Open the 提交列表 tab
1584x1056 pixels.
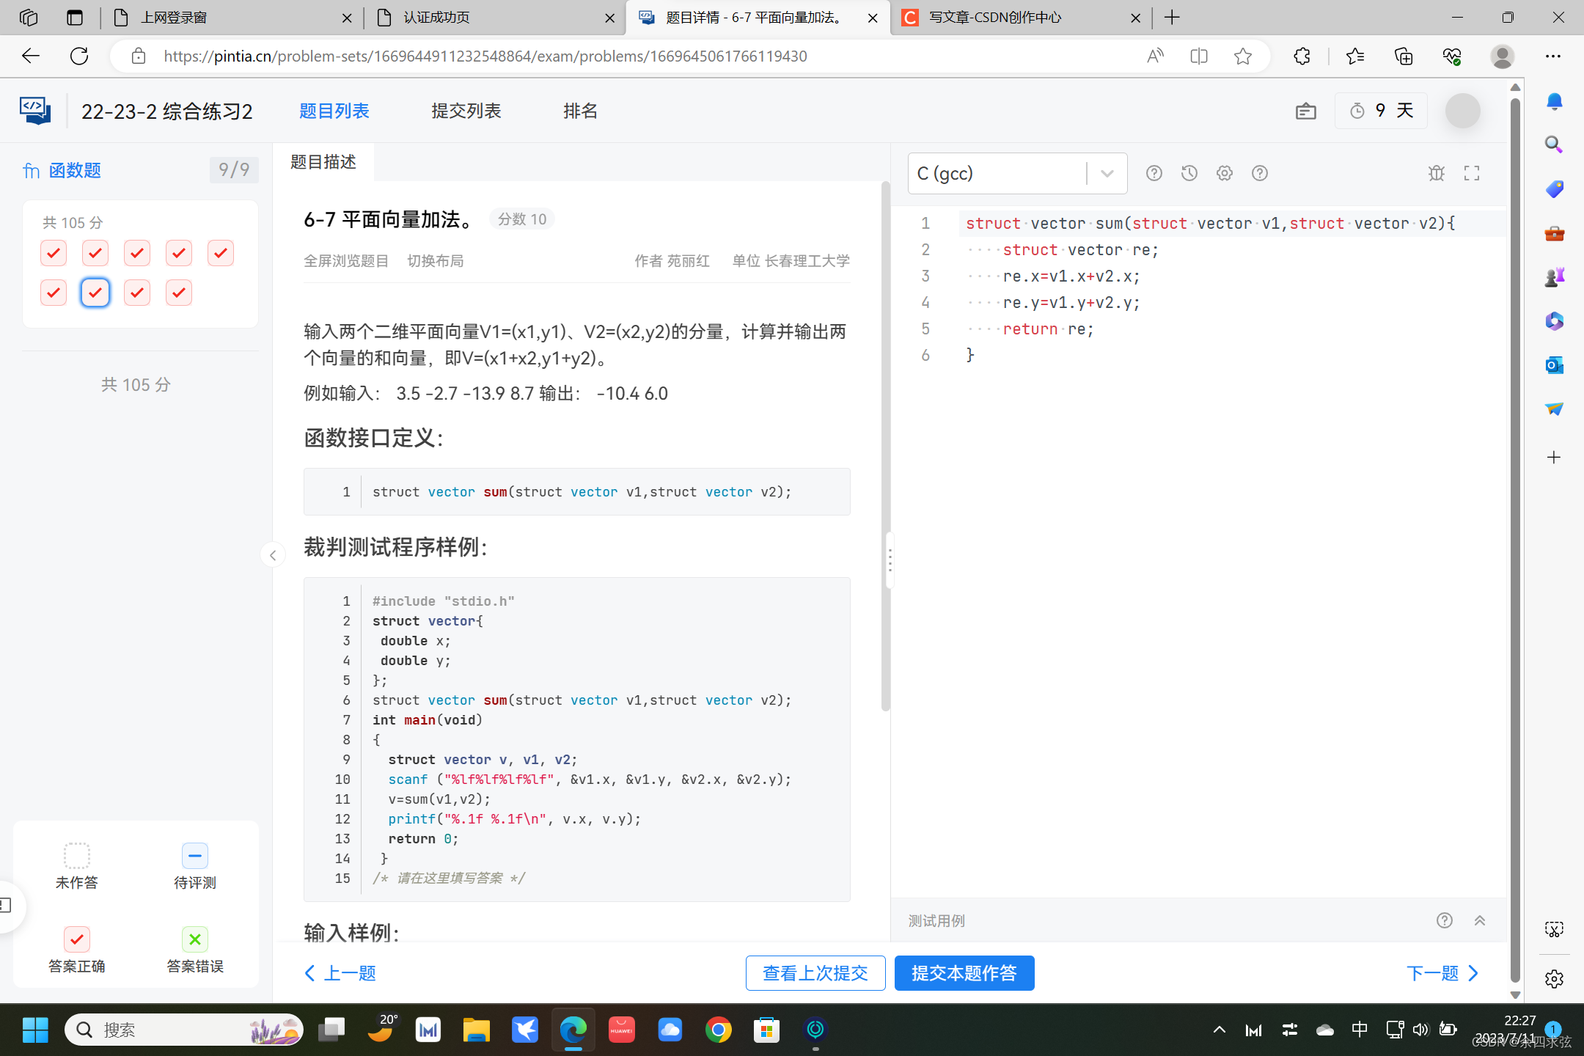click(x=466, y=111)
